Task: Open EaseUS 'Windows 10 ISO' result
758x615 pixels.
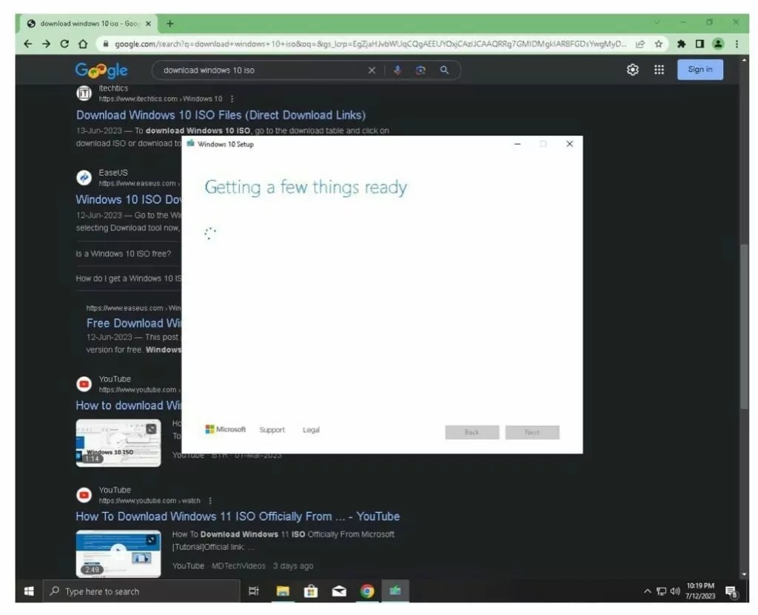Action: [129, 199]
